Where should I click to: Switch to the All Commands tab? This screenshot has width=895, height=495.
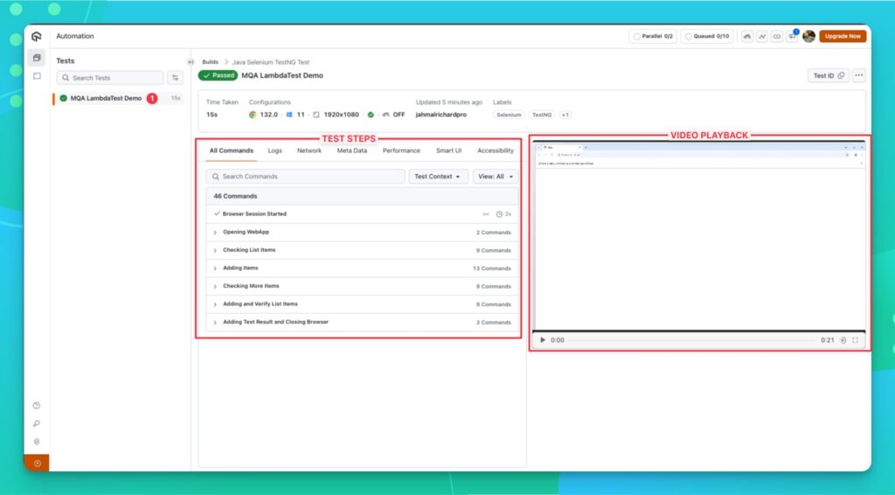click(x=231, y=150)
